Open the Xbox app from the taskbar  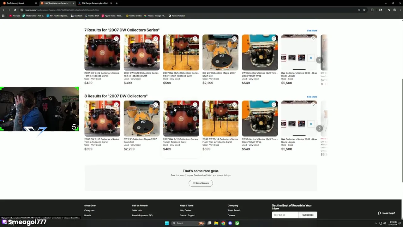(237, 223)
